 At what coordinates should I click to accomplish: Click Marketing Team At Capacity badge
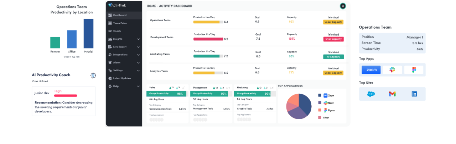pos(333,56)
